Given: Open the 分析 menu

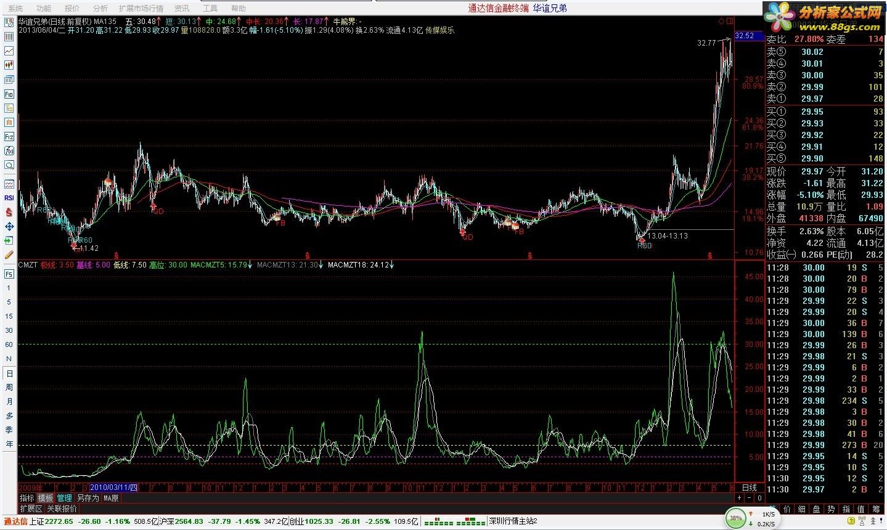Looking at the screenshot, I should (x=100, y=9).
